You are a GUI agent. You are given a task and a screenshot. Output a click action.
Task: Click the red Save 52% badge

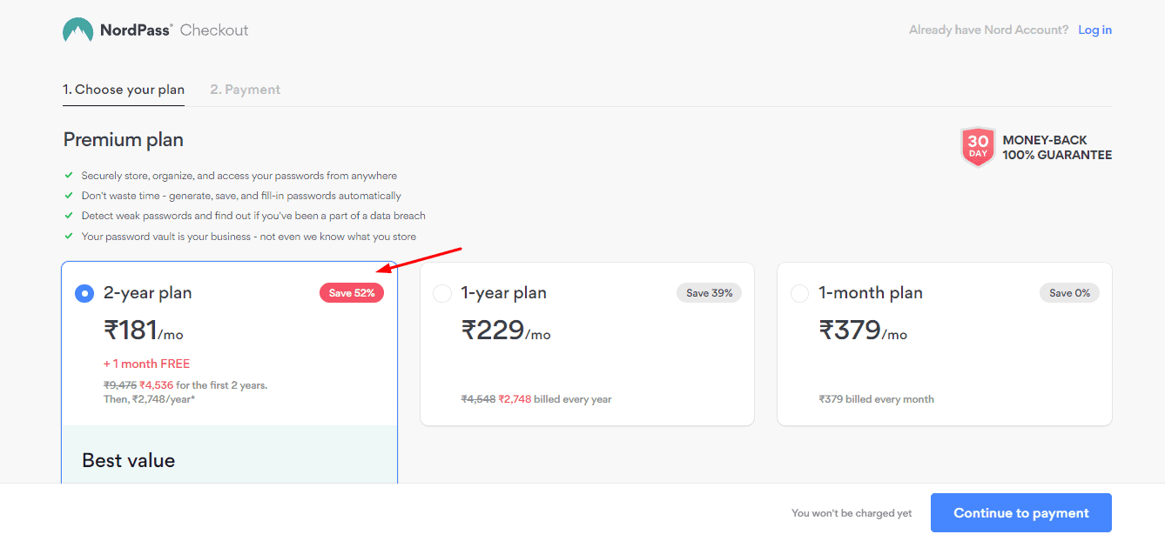click(x=352, y=293)
